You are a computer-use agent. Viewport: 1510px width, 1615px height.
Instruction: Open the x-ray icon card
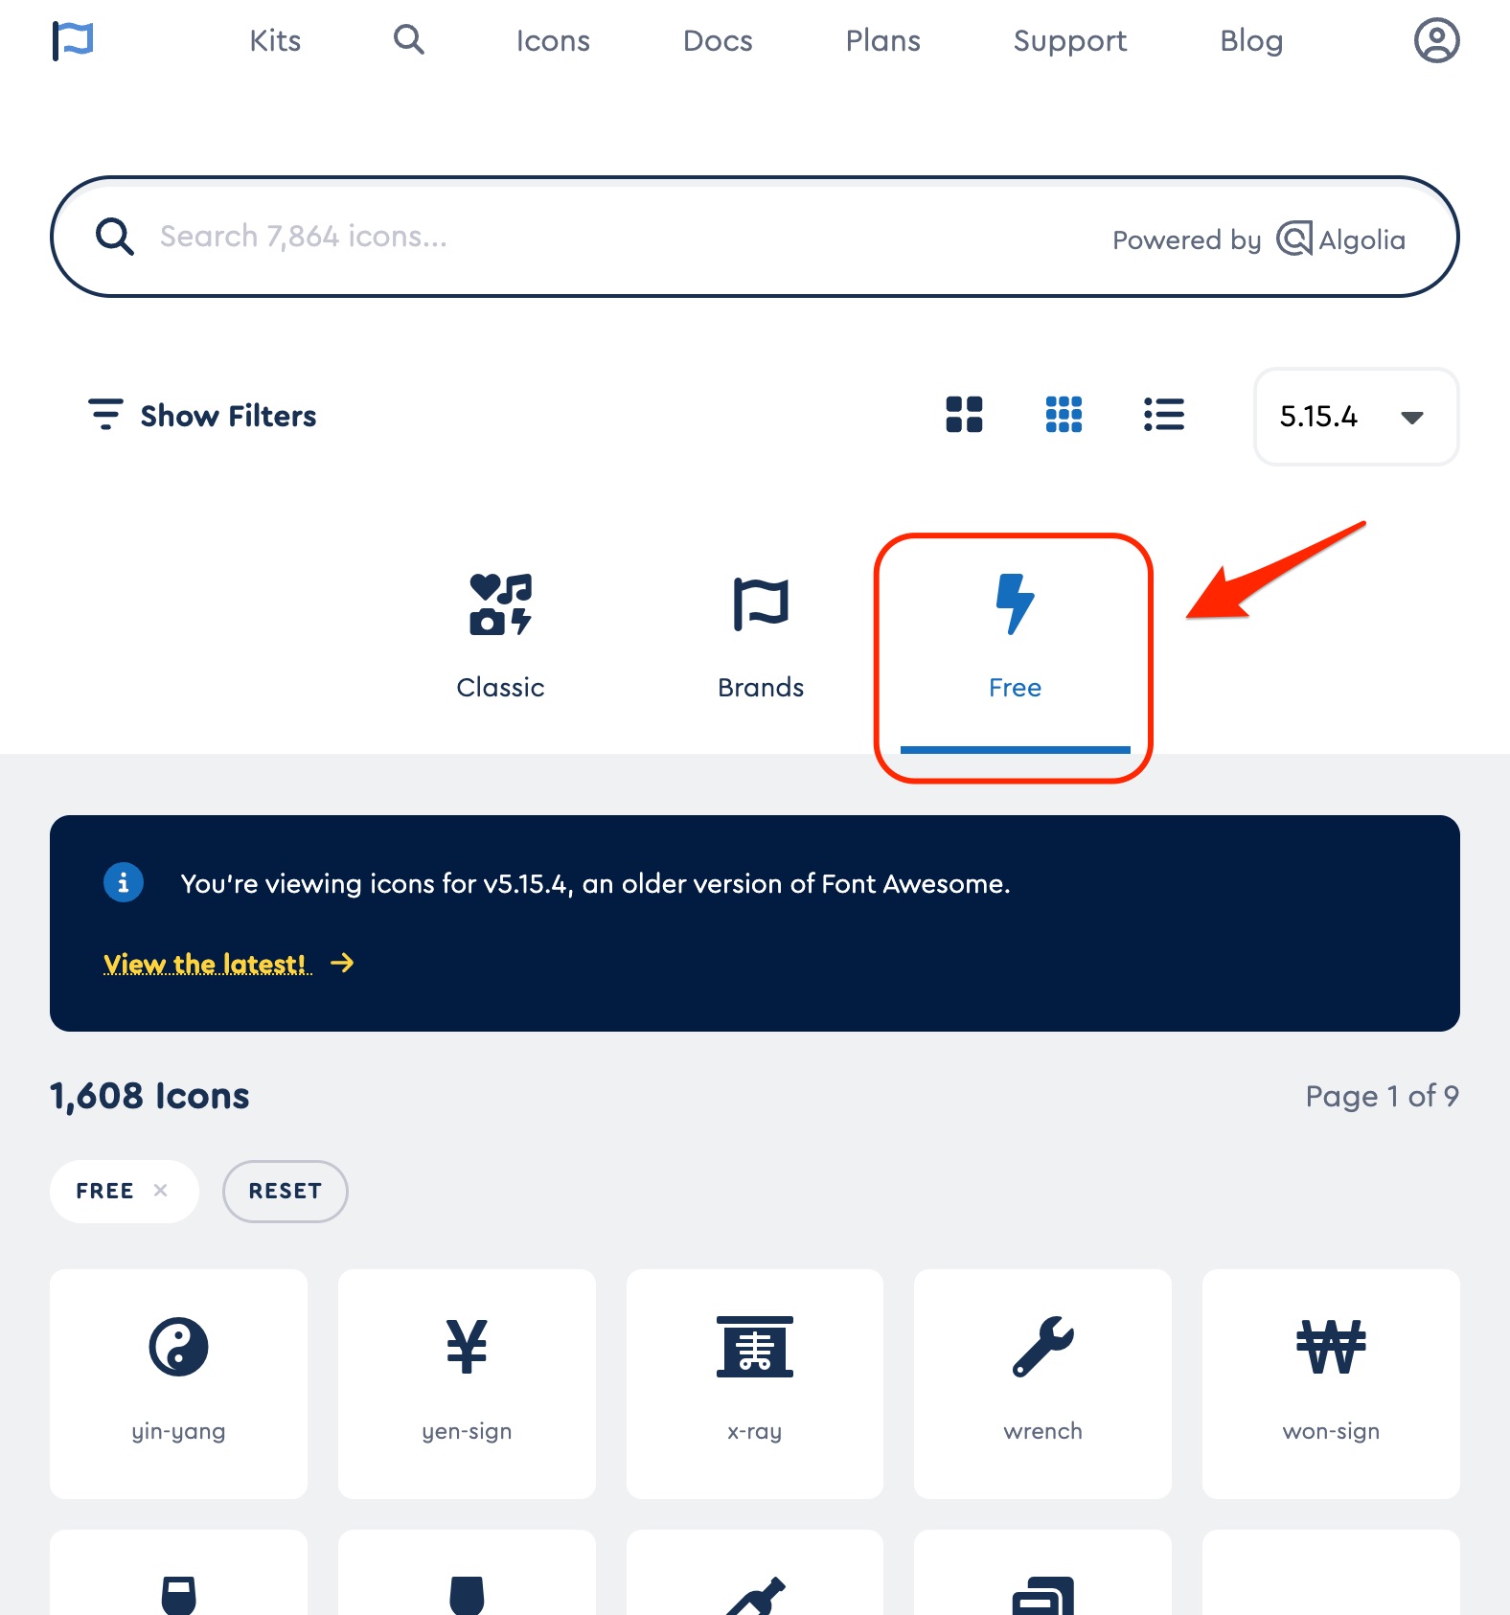(755, 1383)
